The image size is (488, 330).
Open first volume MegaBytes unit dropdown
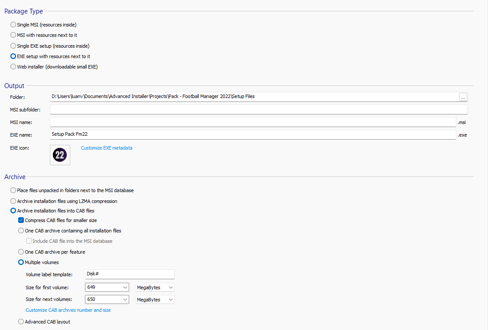(x=170, y=288)
